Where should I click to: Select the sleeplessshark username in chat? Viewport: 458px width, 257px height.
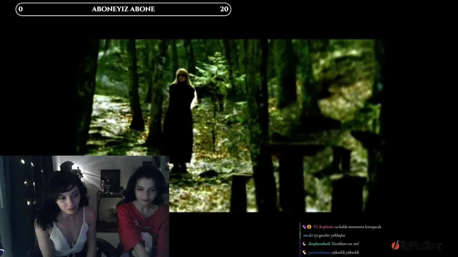click(319, 244)
